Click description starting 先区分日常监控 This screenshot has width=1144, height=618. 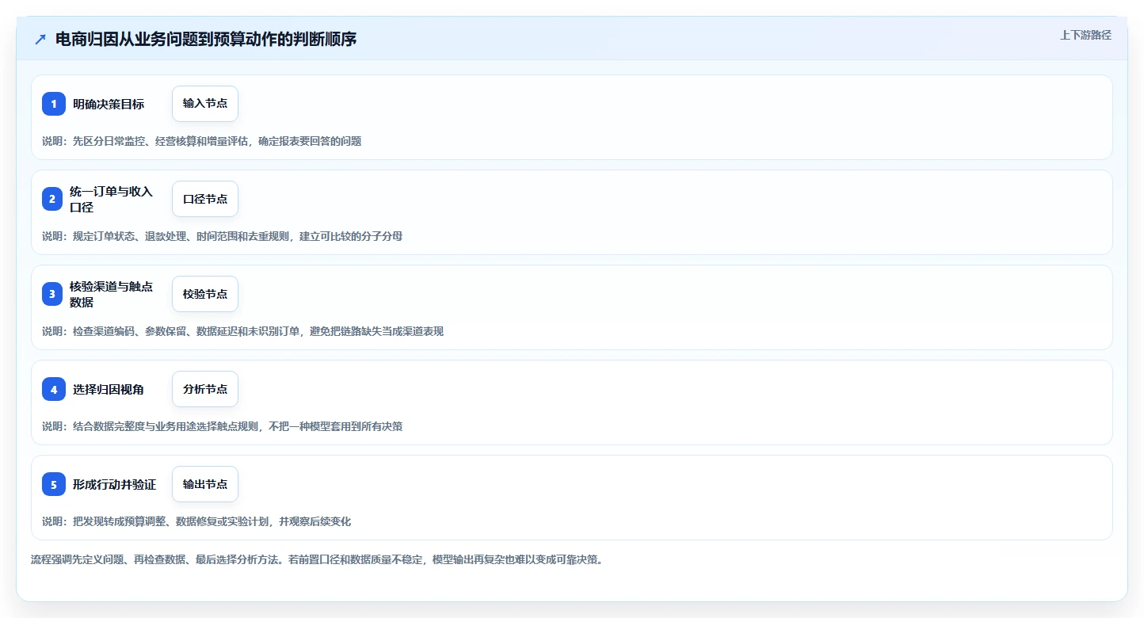pos(202,141)
